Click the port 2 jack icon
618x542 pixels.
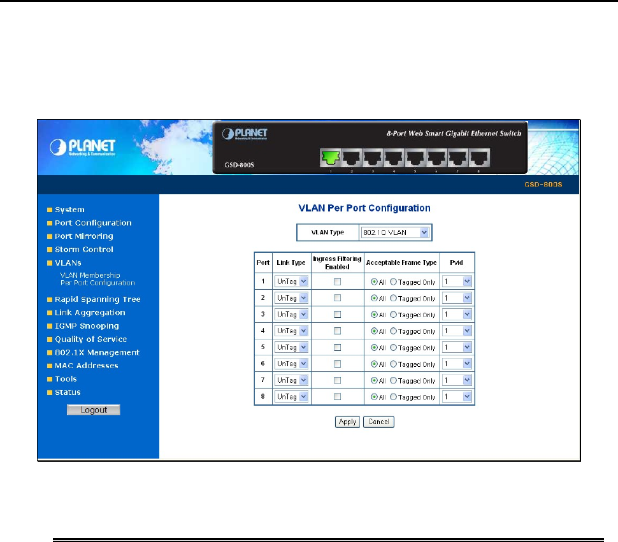pyautogui.click(x=352, y=157)
